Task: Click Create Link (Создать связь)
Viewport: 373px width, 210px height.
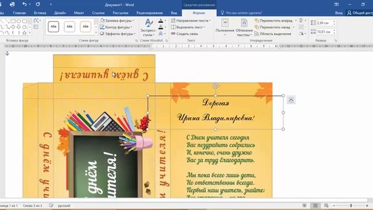Action: pos(185,34)
